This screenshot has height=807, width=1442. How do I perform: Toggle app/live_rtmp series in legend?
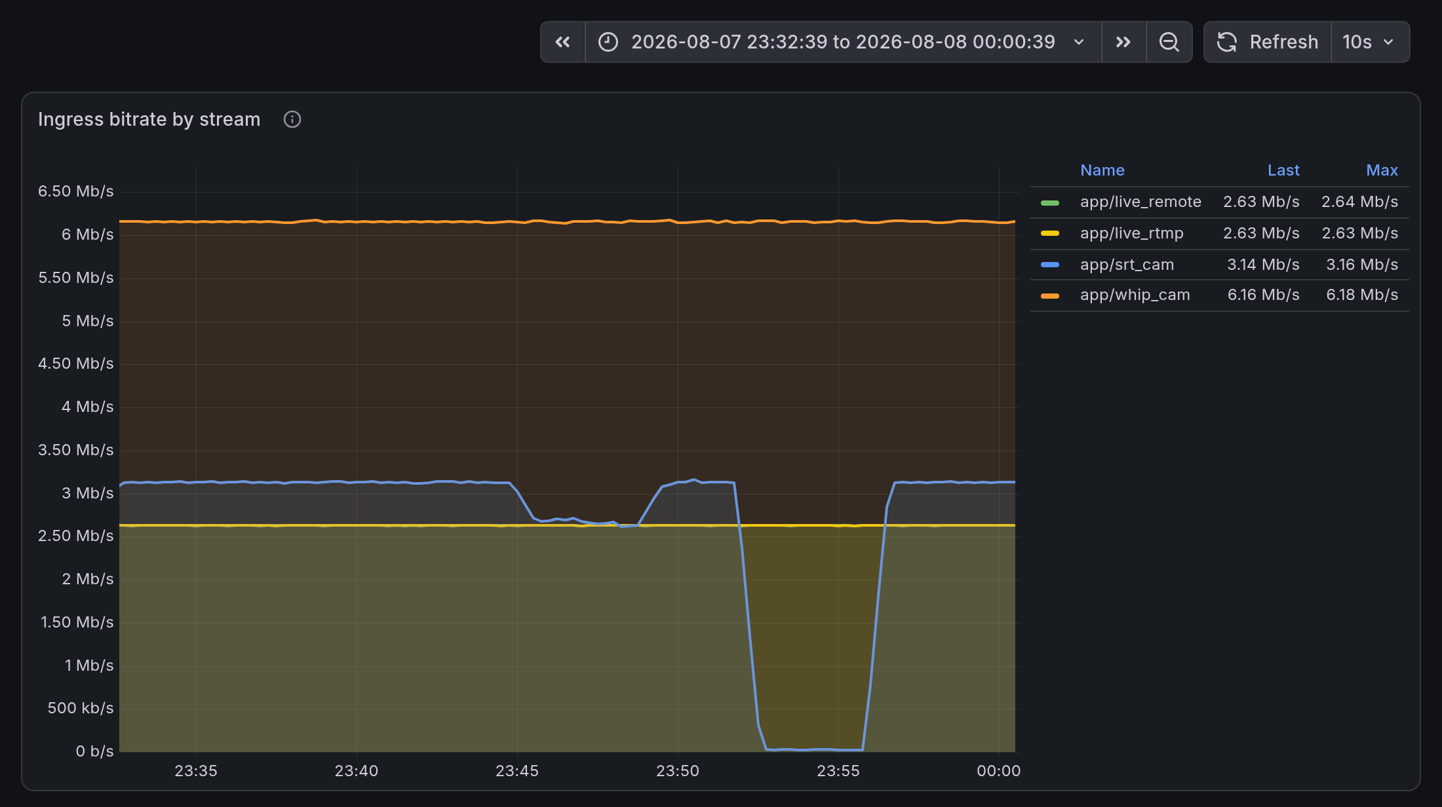pos(1131,233)
